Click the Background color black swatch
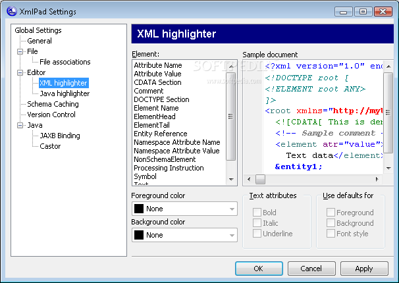This screenshot has height=283, width=399. tap(139, 235)
